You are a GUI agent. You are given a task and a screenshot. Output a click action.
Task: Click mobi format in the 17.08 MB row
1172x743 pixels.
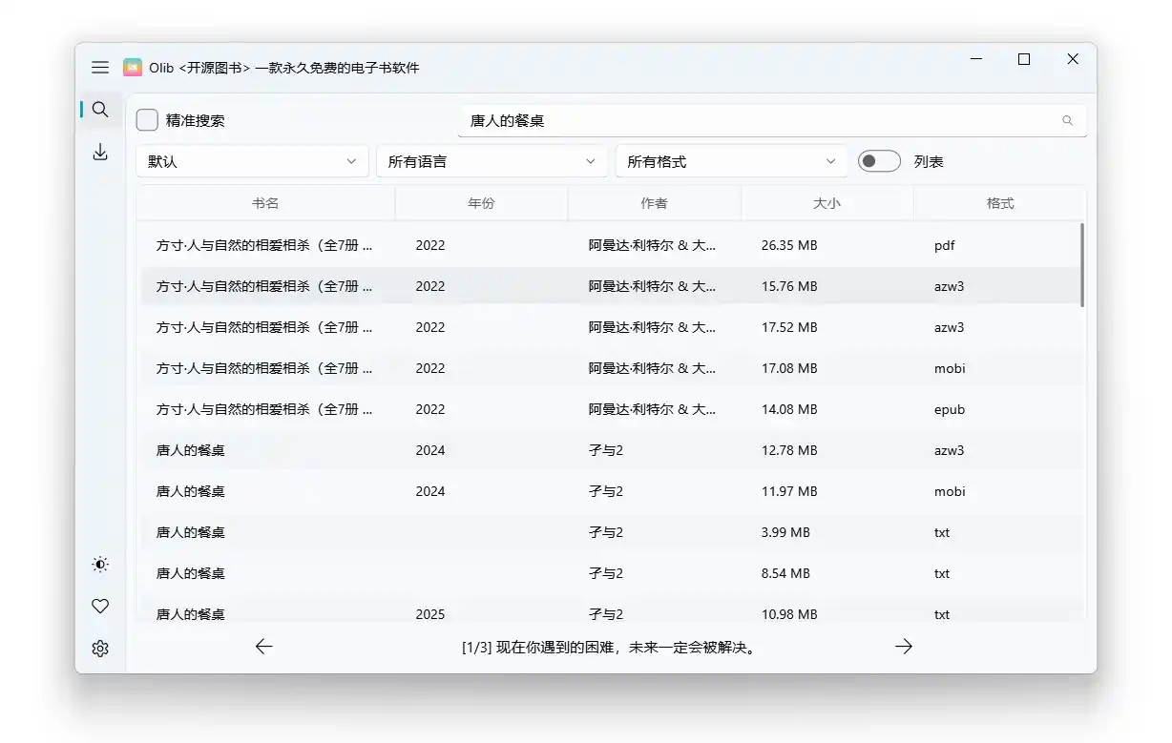950,368
